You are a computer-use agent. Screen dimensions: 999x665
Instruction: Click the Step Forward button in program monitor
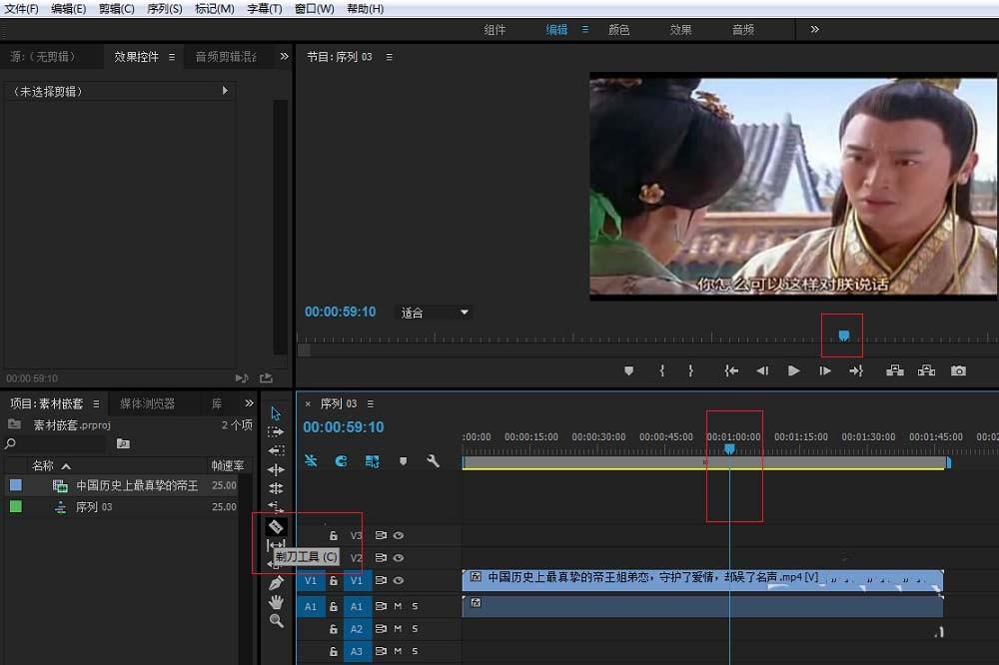(825, 370)
